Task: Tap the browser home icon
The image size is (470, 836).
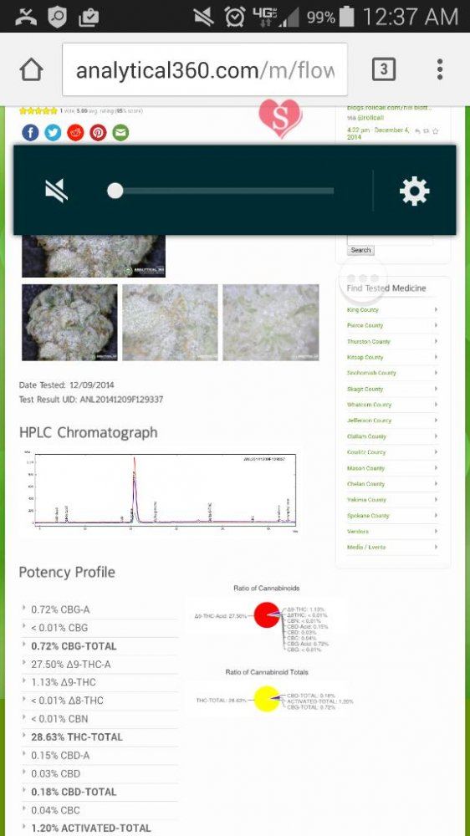Action: pos(32,69)
